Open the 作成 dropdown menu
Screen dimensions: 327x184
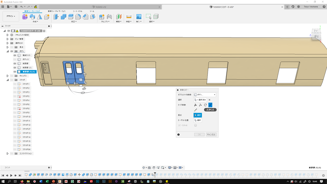(35, 21)
